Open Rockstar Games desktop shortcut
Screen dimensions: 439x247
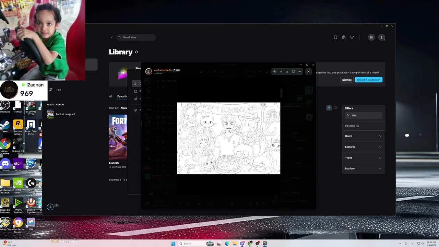pos(18,127)
